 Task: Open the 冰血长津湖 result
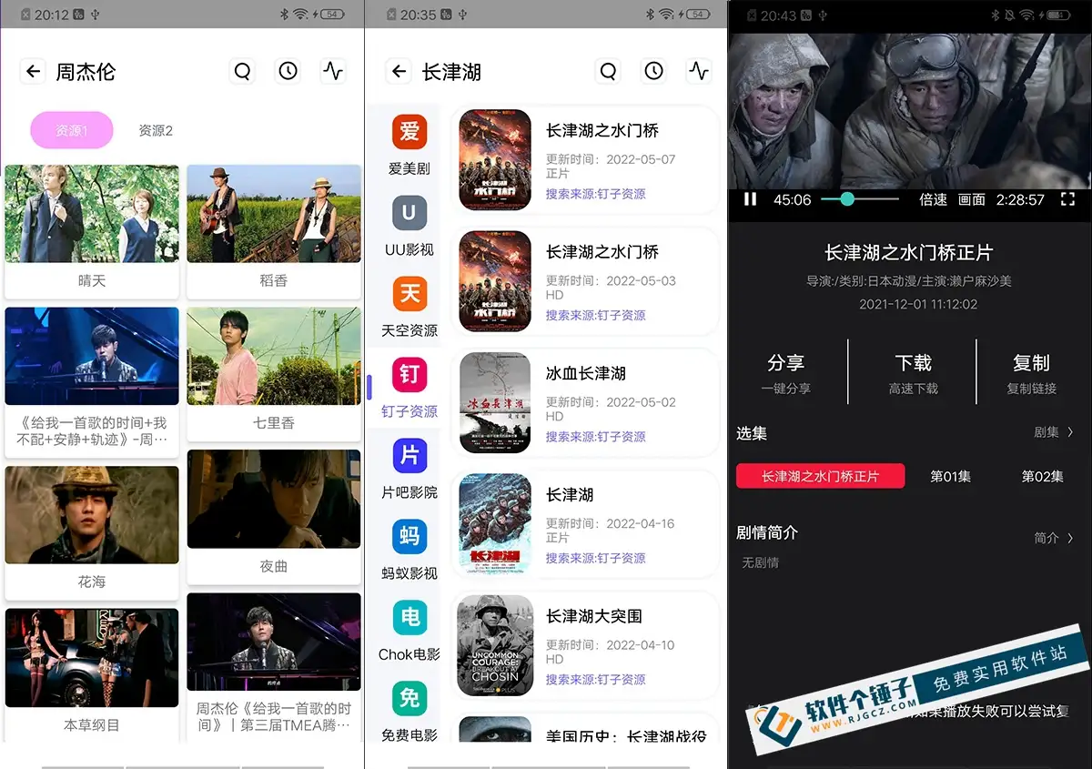[x=586, y=403]
